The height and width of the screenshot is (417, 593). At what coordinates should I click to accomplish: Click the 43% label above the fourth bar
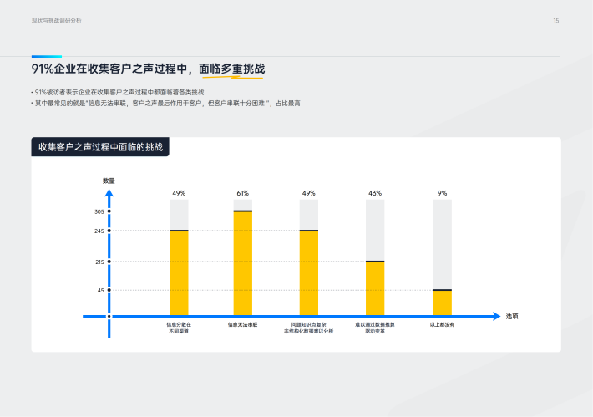375,193
